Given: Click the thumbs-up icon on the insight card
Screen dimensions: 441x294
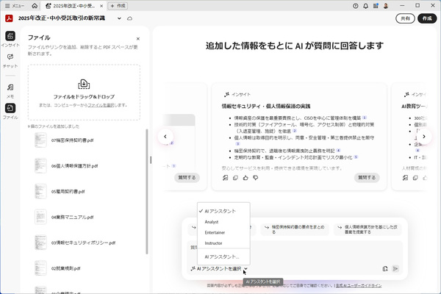Looking at the screenshot, I should [x=245, y=177].
